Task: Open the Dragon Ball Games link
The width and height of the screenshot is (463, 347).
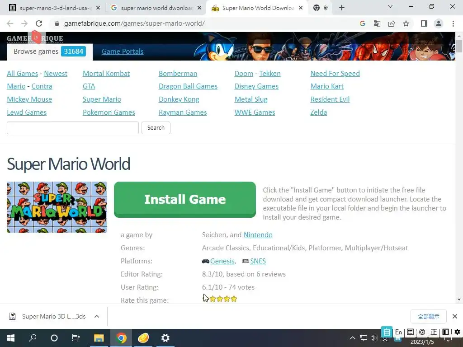Action: tap(188, 86)
